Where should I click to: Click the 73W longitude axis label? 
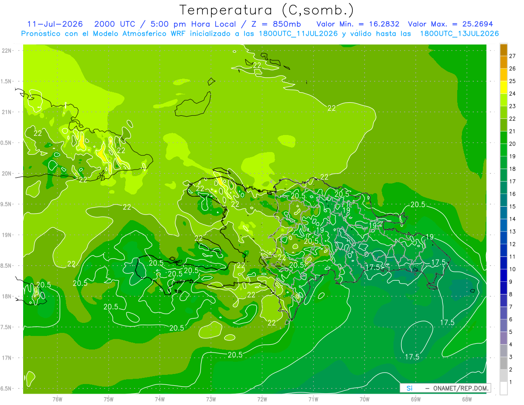pyautogui.click(x=211, y=399)
